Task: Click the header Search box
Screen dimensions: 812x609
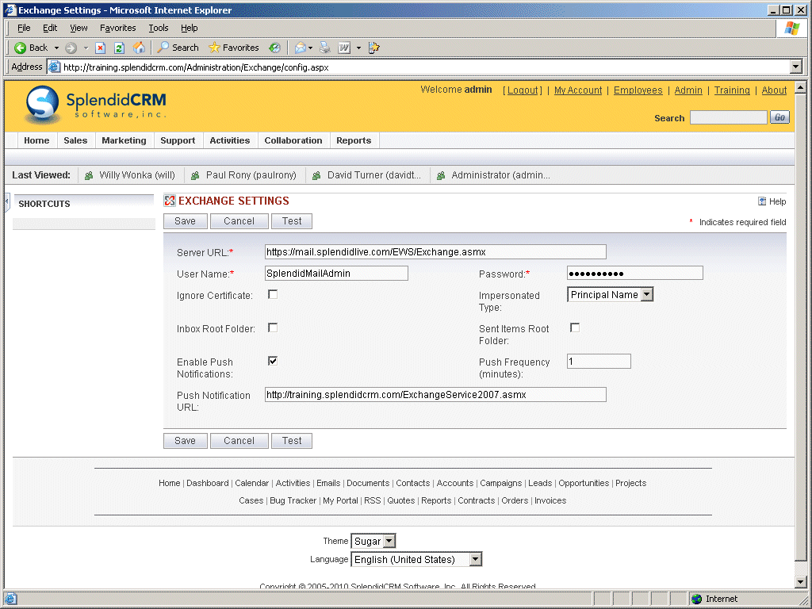Action: point(729,117)
